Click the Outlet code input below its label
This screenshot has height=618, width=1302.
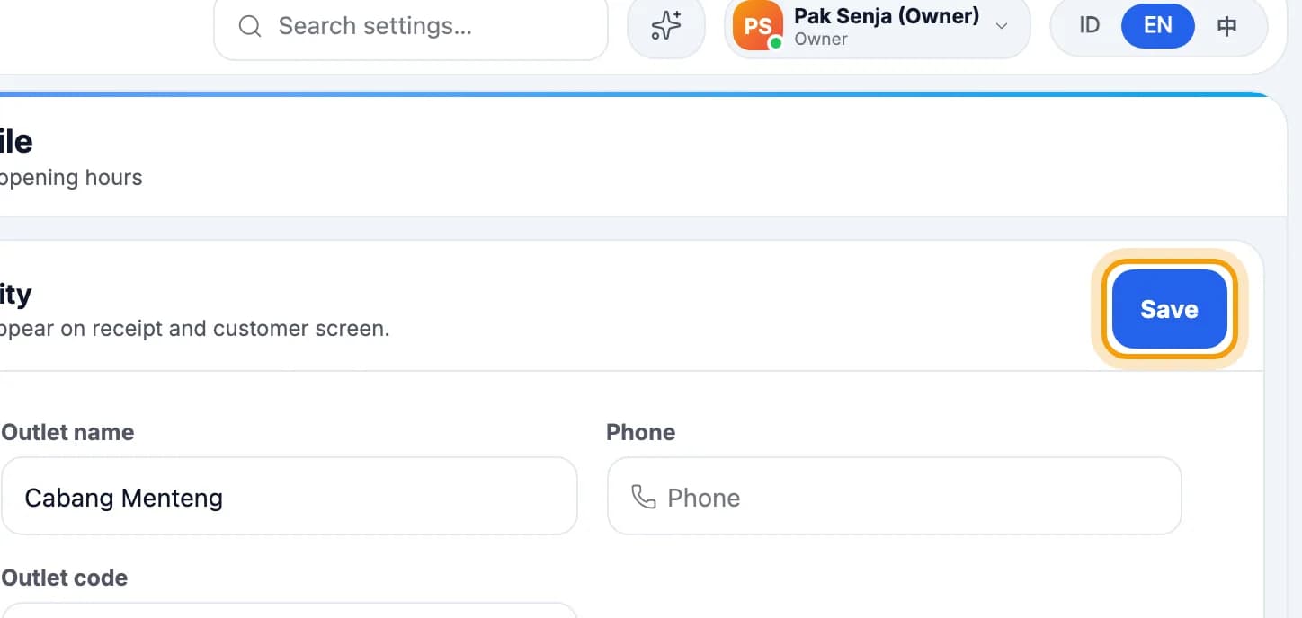pos(289,610)
